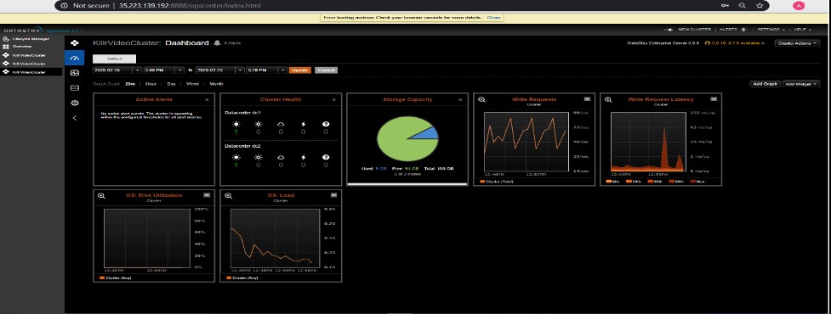Image resolution: width=831 pixels, height=314 pixels.
Task: Open the Add Widget dropdown
Action: click(800, 83)
